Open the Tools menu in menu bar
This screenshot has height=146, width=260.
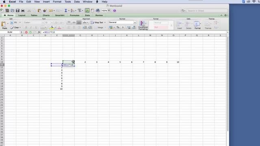[68, 2]
